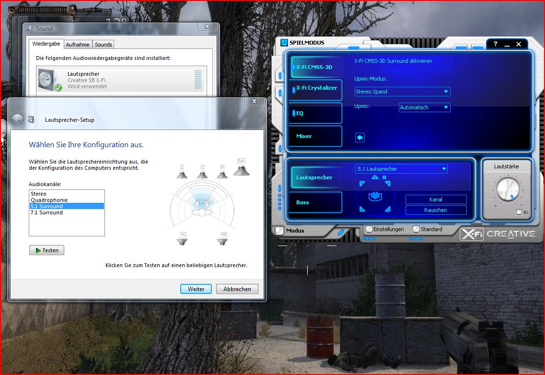Toggle the X-Fi CMSS-3D indicator light
Screen dimensions: 545x375
click(x=294, y=67)
